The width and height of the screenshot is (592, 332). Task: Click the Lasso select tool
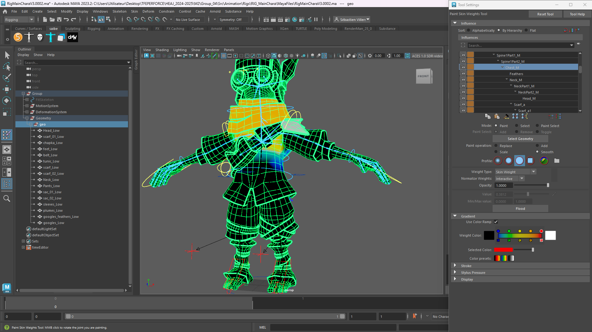pos(7,66)
